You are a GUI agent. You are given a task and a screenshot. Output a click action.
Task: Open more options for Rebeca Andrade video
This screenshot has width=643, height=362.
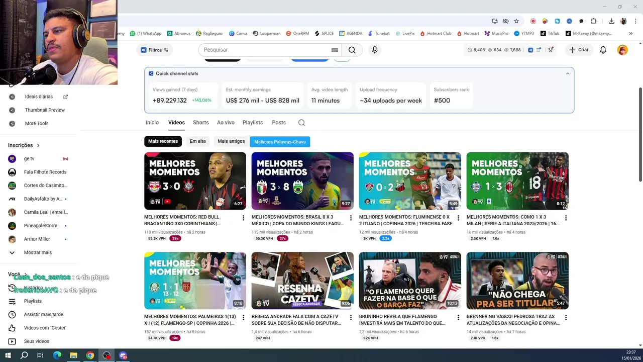click(x=351, y=318)
